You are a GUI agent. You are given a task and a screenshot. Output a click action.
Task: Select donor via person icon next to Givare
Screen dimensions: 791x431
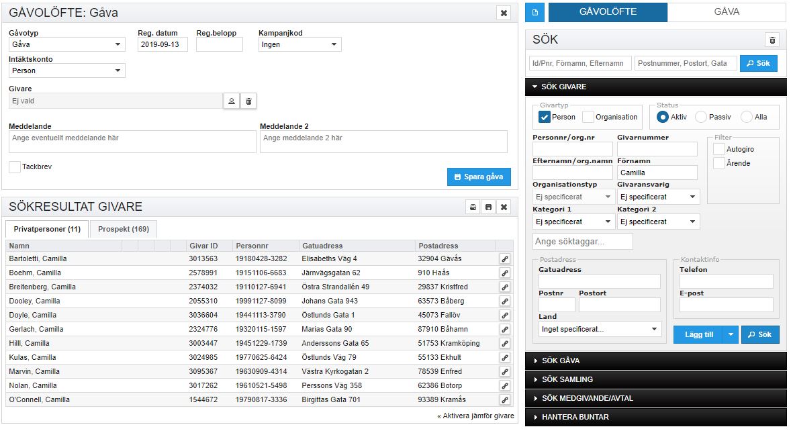click(232, 101)
